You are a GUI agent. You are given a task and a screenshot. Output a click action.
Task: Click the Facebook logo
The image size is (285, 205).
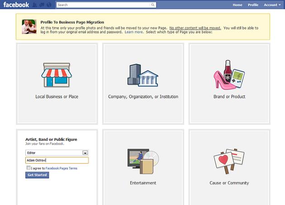16,5
